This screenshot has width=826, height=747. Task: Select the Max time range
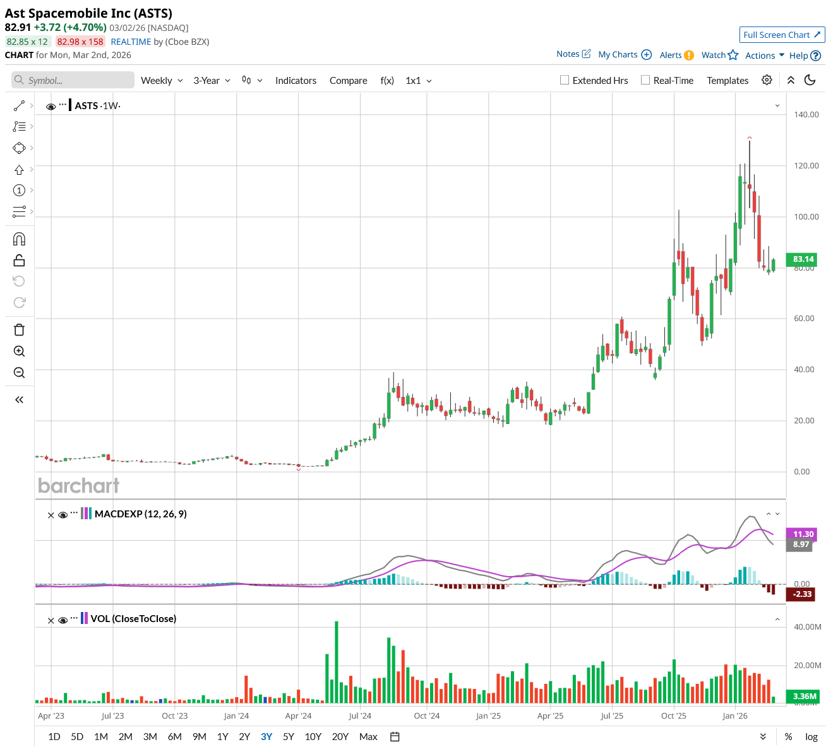coord(368,737)
